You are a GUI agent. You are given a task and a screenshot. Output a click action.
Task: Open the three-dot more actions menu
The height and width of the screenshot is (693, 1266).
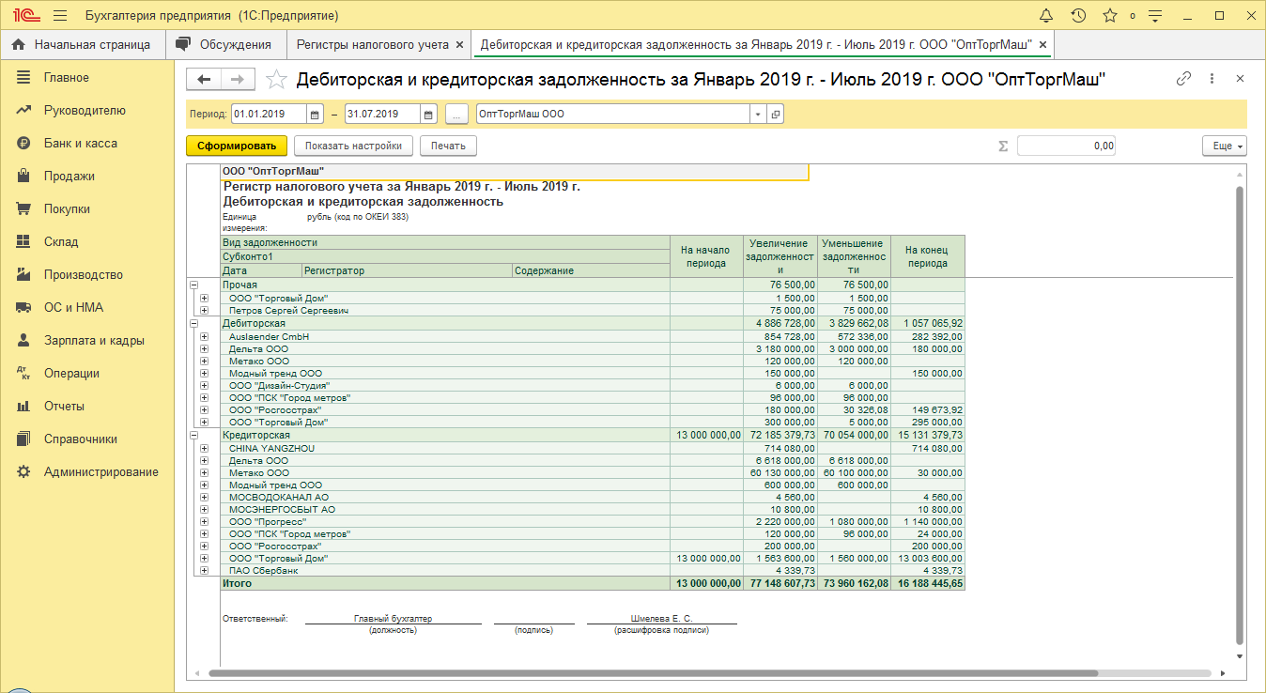[x=1212, y=80]
